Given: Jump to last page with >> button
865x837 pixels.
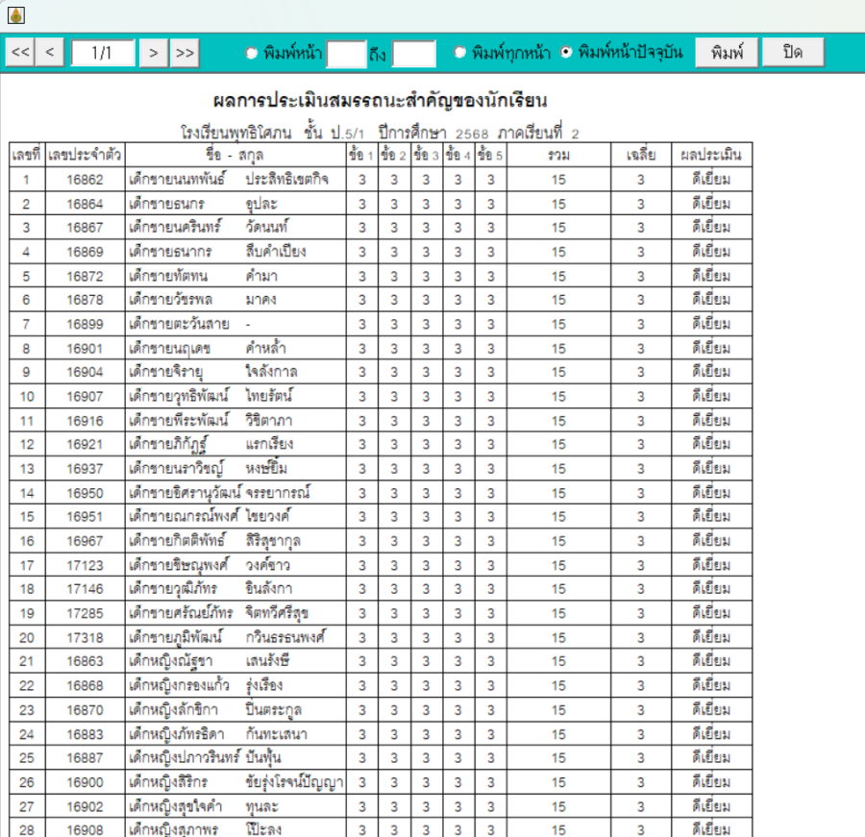Looking at the screenshot, I should click(x=185, y=53).
